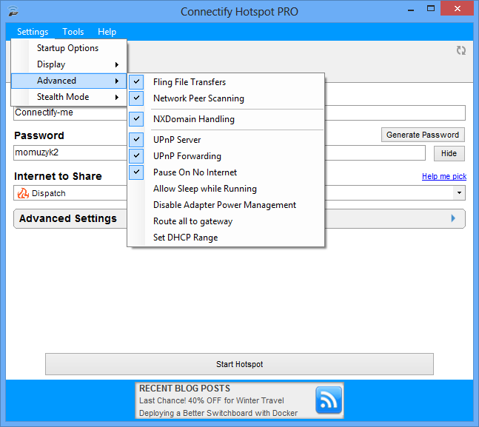Toggle Pause On No Internet
479x427 pixels.
226,172
